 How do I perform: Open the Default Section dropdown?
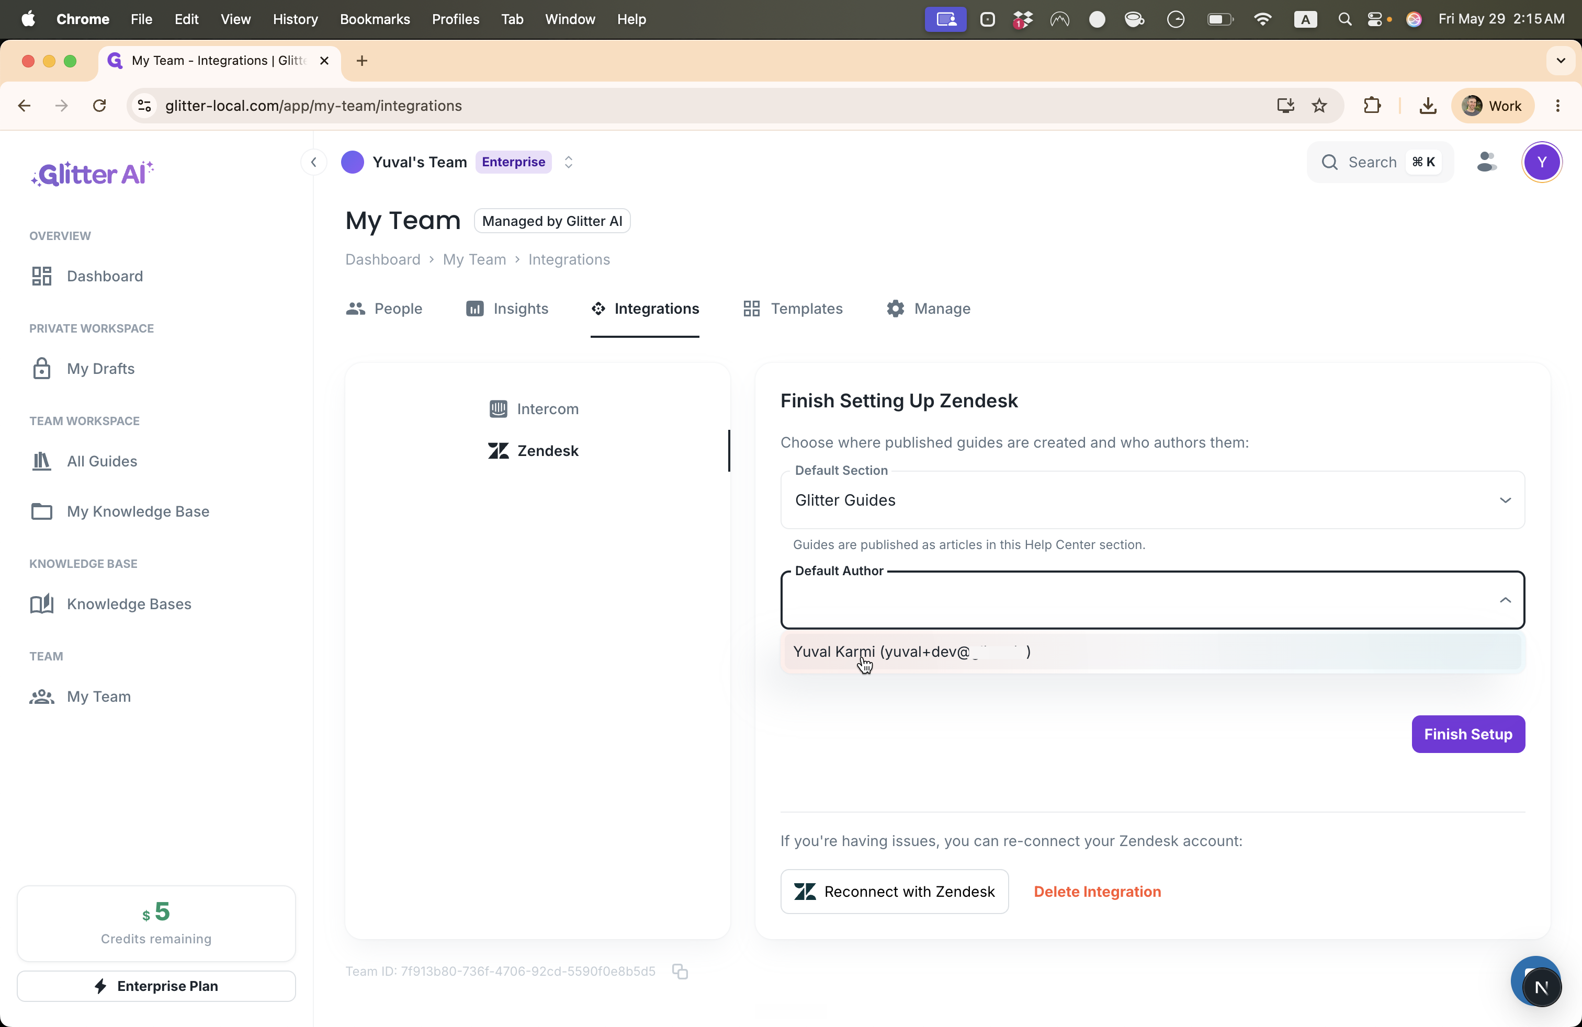point(1152,500)
